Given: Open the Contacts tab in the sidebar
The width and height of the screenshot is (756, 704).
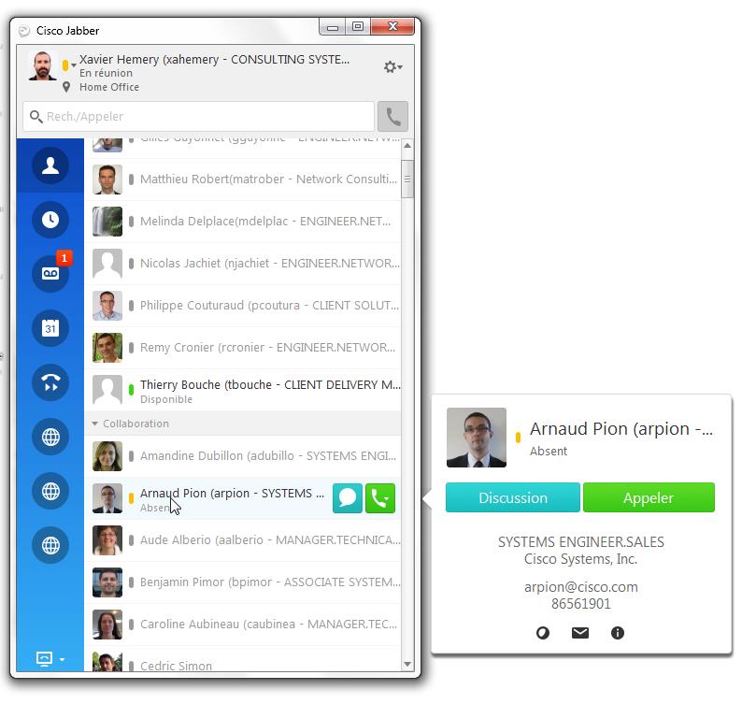Looking at the screenshot, I should [50, 165].
